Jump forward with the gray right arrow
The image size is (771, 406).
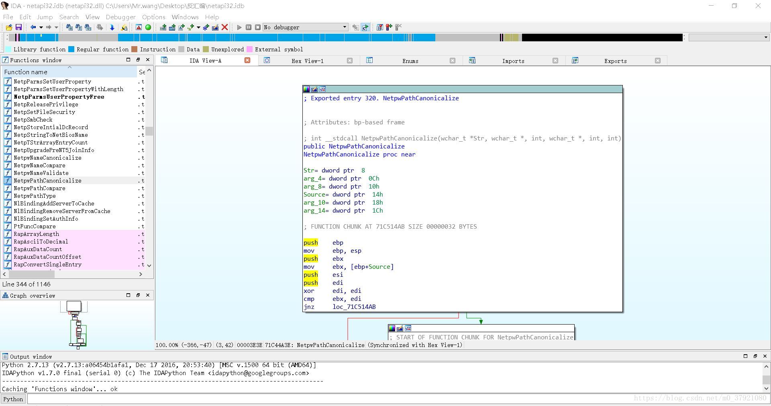(x=49, y=27)
